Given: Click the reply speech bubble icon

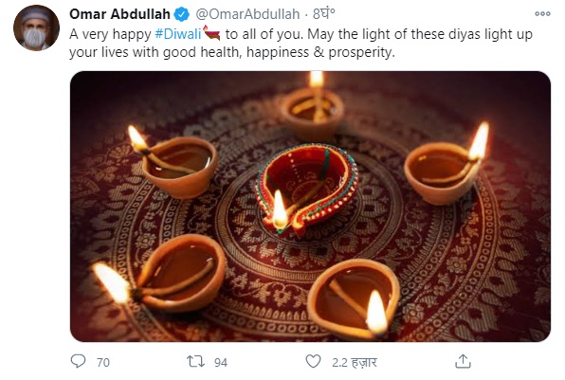Looking at the screenshot, I should click(78, 361).
